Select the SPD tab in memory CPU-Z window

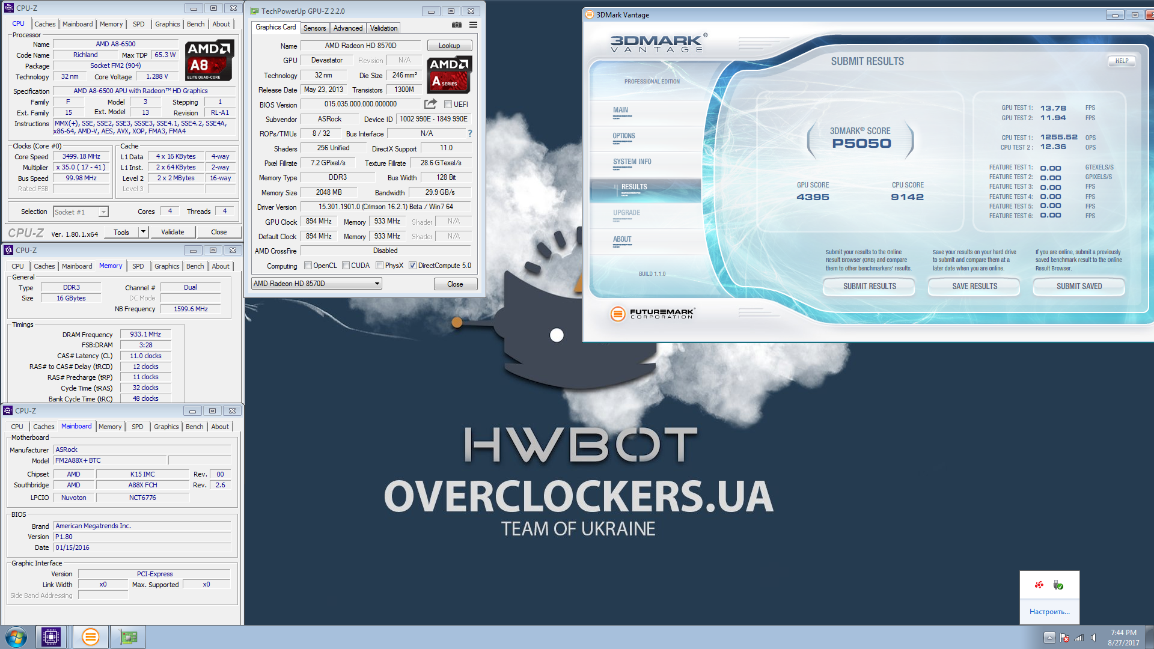(x=138, y=266)
